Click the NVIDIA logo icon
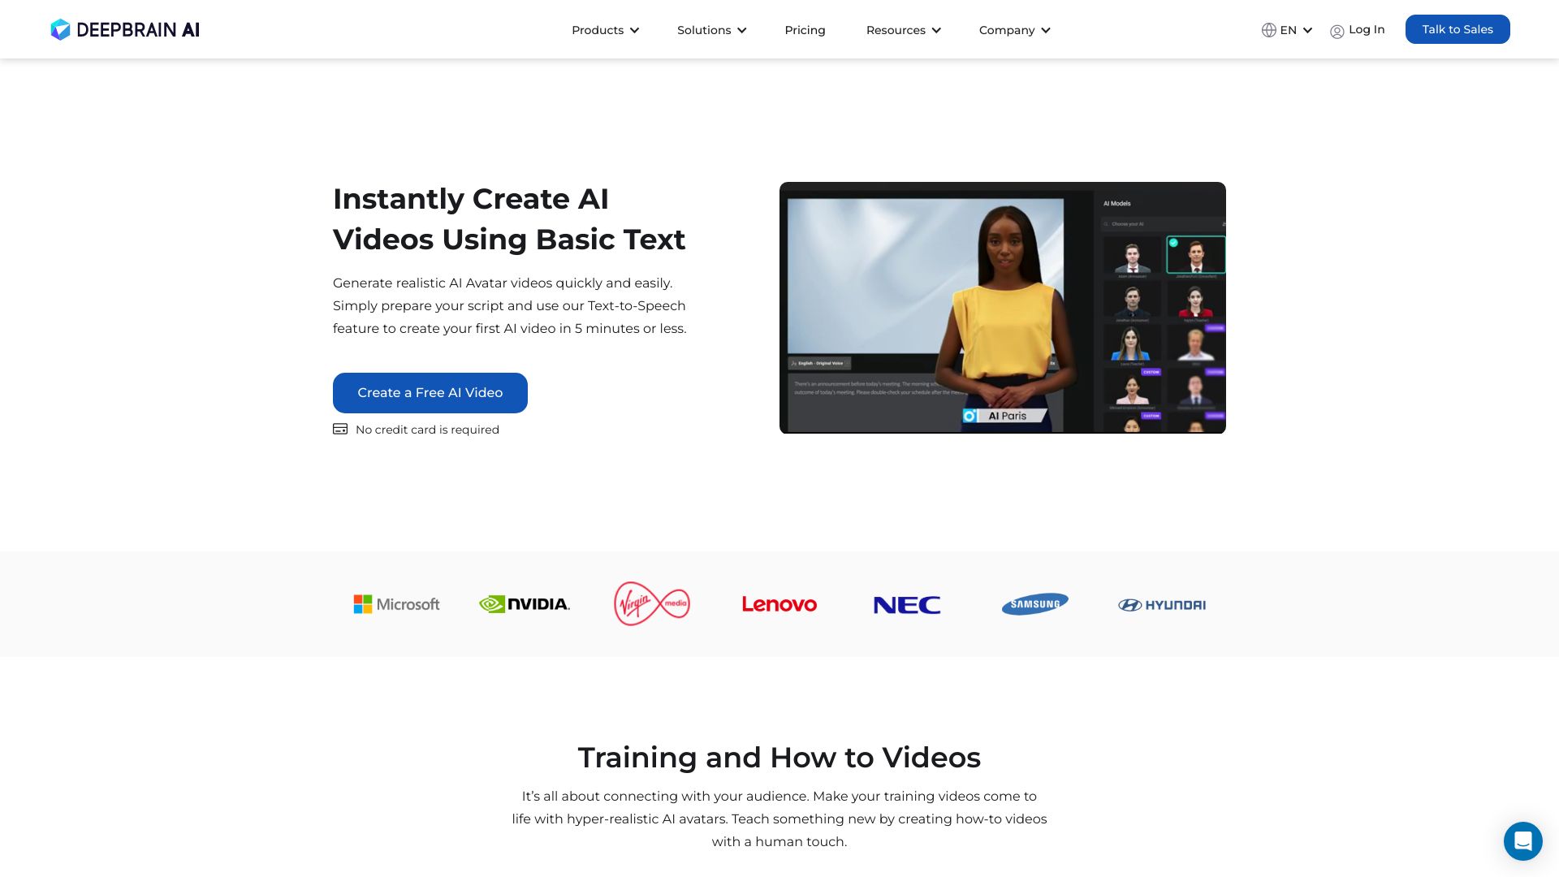 (524, 603)
